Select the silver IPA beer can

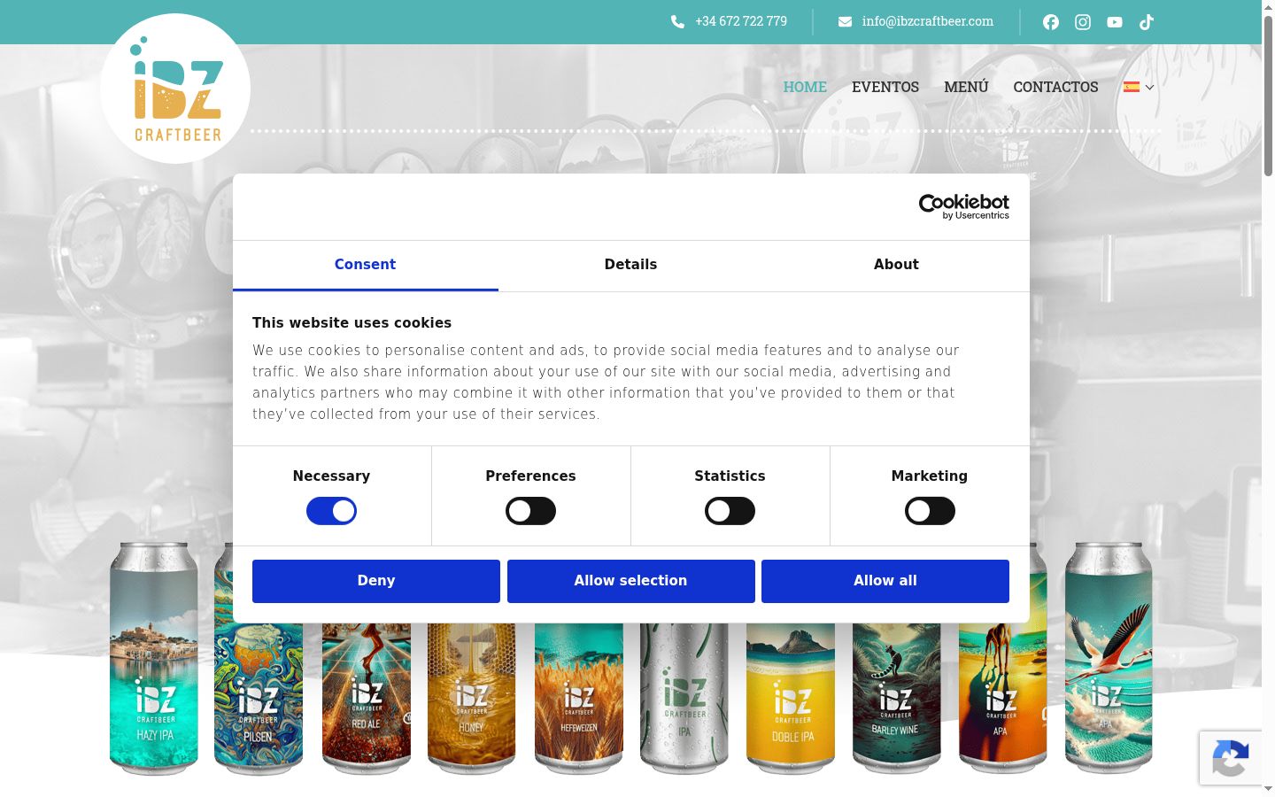(684, 698)
